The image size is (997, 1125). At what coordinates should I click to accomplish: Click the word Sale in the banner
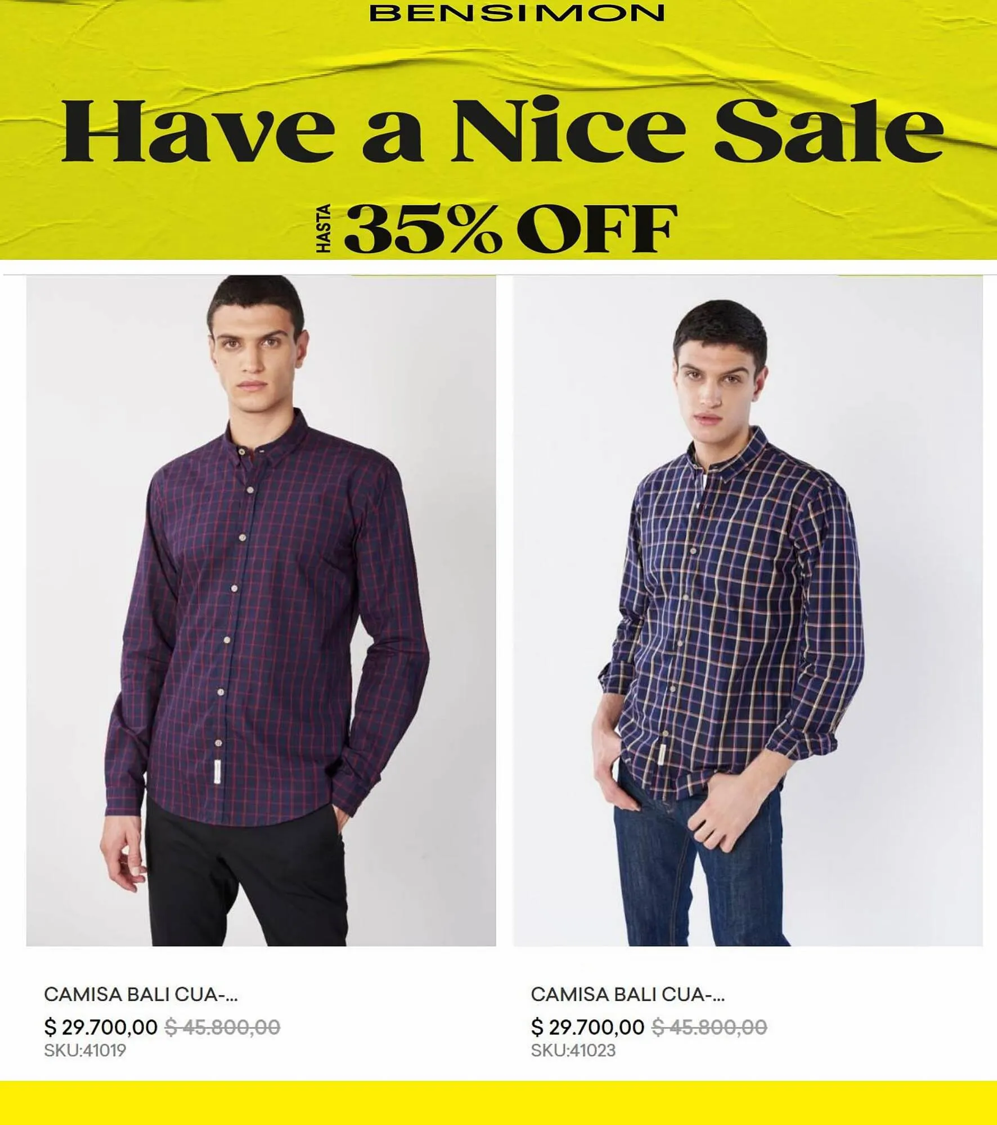[828, 130]
